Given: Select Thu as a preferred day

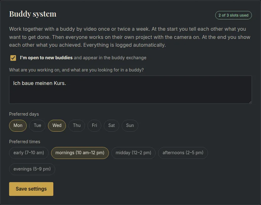Looking at the screenshot, I should [x=77, y=125].
